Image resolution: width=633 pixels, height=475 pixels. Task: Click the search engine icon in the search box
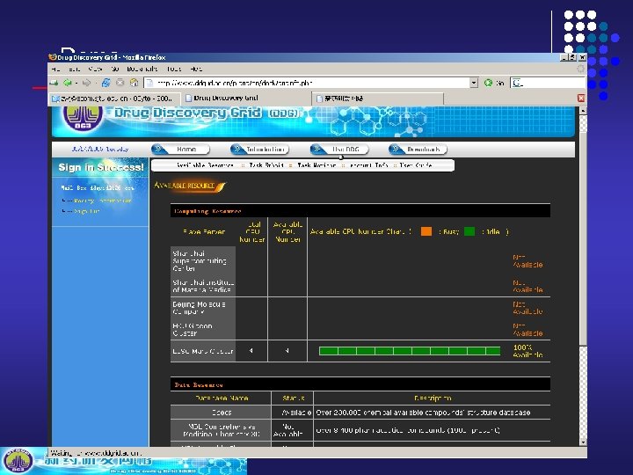pos(517,84)
